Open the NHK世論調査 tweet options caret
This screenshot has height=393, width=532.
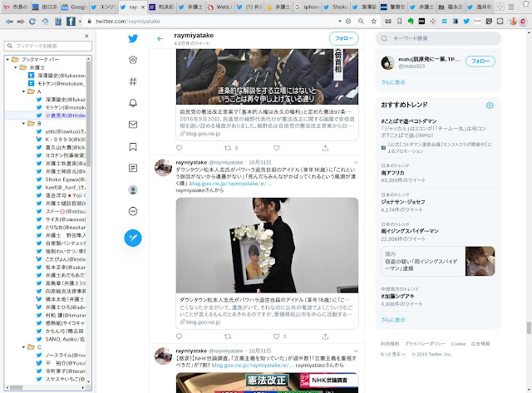pos(356,351)
